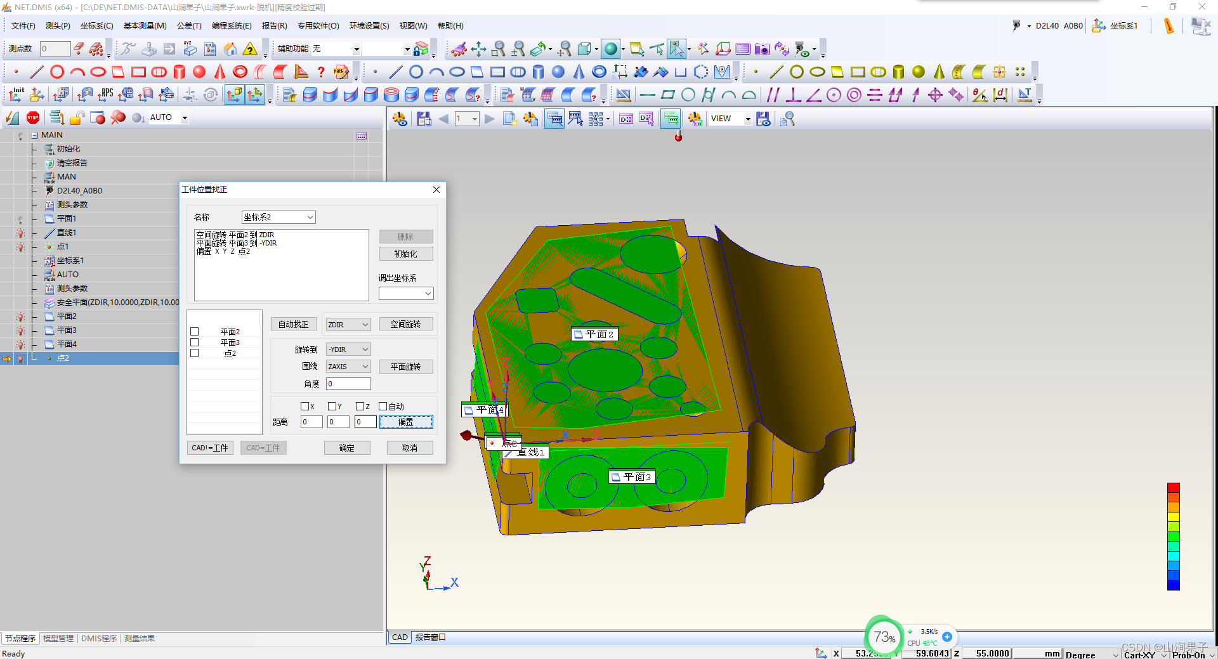Select the blue cylinder construction tool
This screenshot has width=1218, height=659.
[x=538, y=72]
